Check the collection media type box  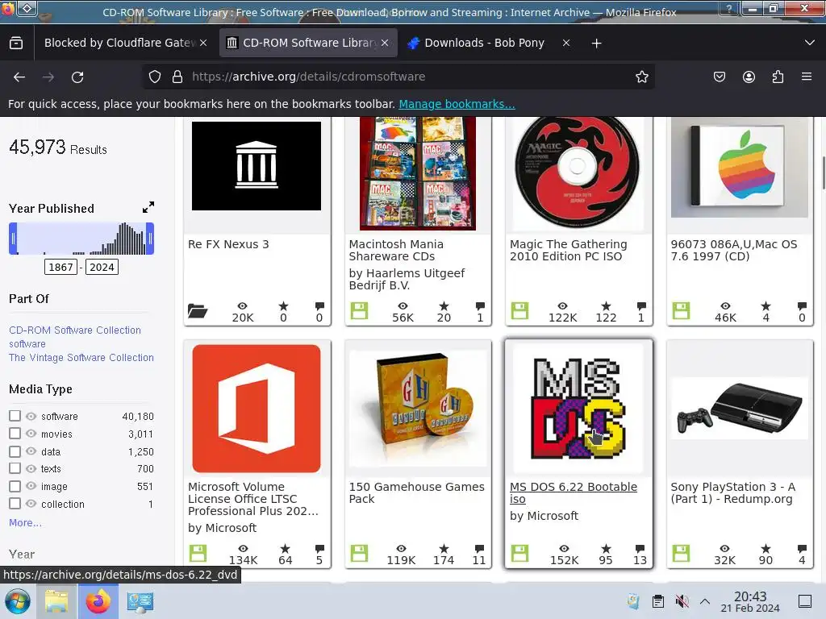tap(15, 503)
